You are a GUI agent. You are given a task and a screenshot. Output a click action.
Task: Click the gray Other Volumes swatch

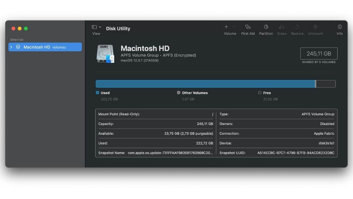tap(179, 93)
